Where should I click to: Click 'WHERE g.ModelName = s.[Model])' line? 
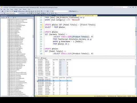coord(68,41)
